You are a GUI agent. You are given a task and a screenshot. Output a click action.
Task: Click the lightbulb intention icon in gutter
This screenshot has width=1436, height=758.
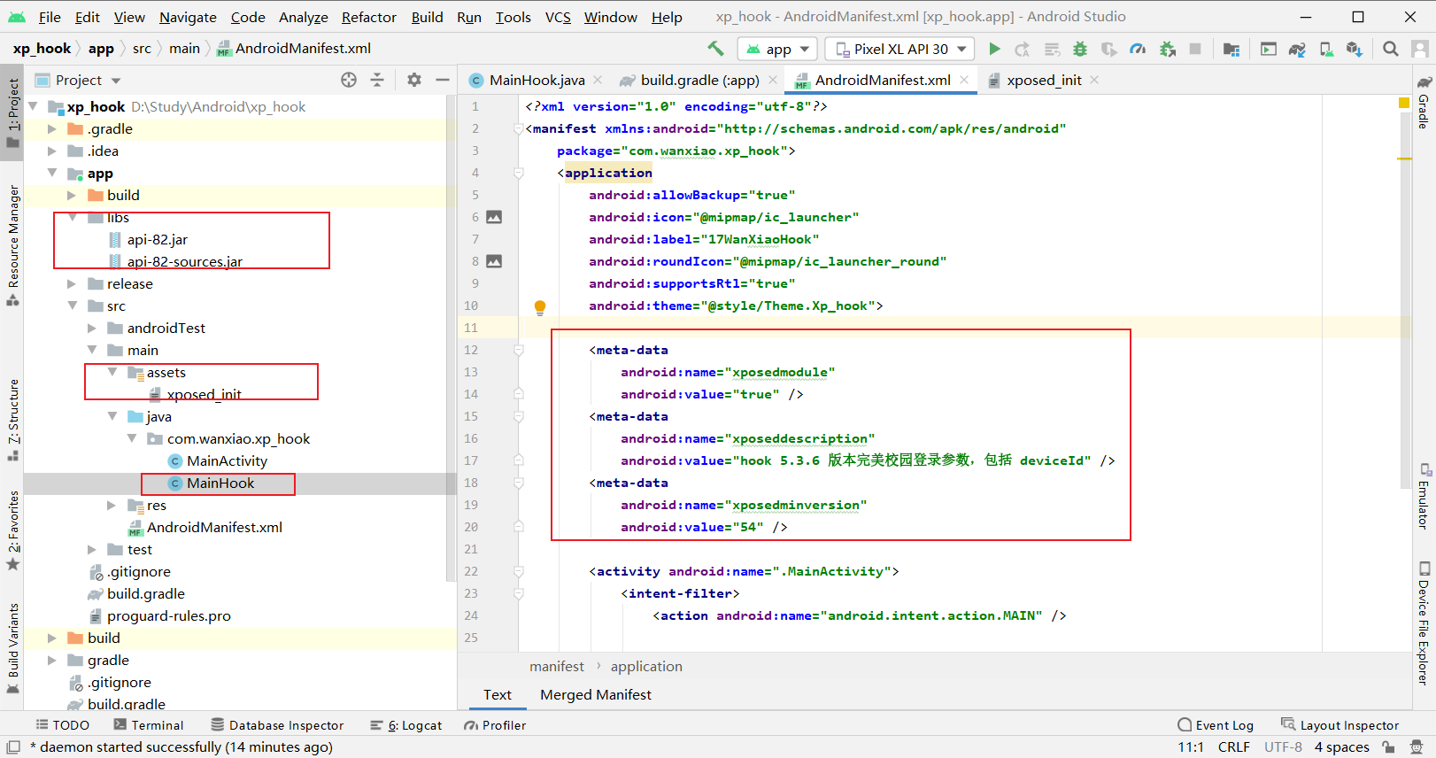pos(540,307)
